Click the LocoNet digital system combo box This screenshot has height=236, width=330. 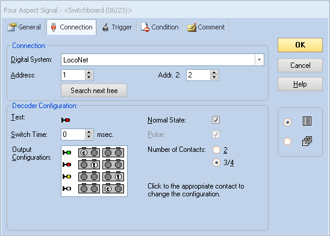point(162,60)
